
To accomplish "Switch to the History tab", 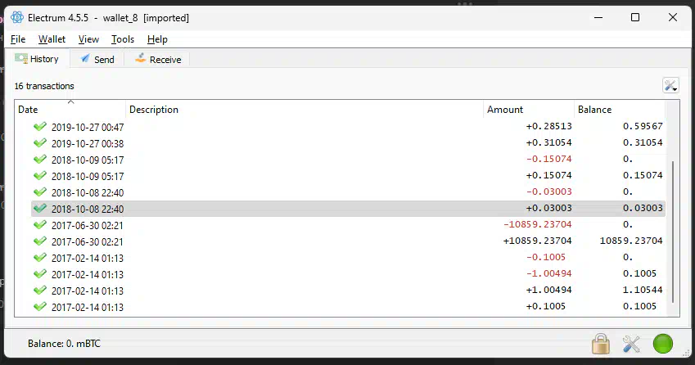I will point(37,59).
